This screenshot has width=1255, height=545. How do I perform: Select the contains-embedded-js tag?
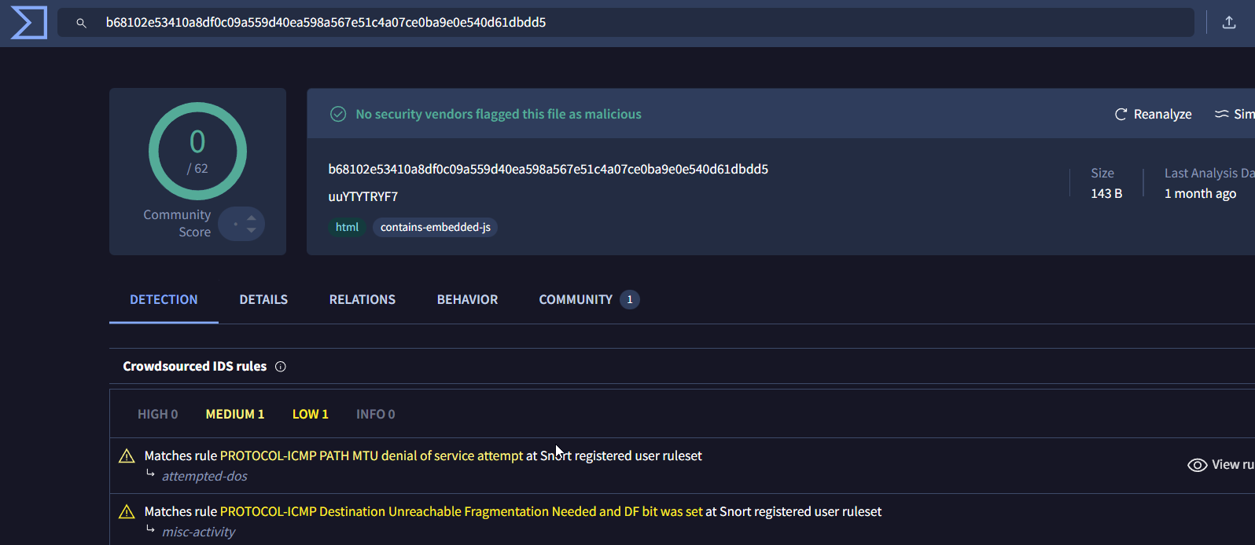436,227
